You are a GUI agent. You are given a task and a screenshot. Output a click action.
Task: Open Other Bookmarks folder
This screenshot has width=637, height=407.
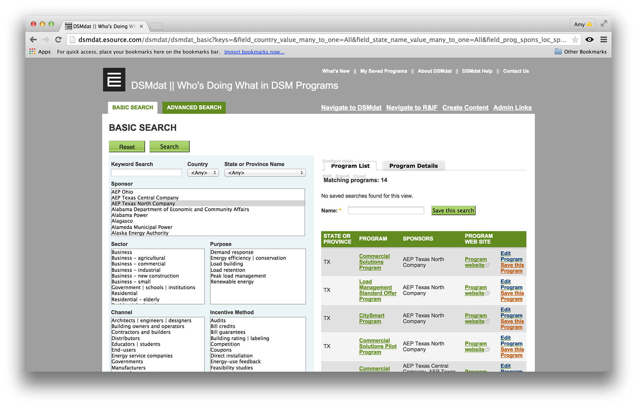[x=581, y=52]
